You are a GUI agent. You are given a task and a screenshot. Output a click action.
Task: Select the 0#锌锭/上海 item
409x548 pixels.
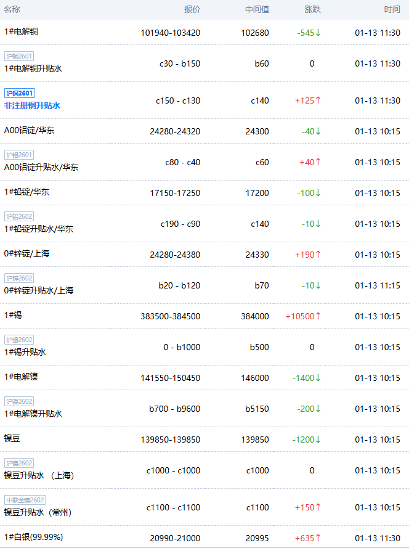click(27, 253)
